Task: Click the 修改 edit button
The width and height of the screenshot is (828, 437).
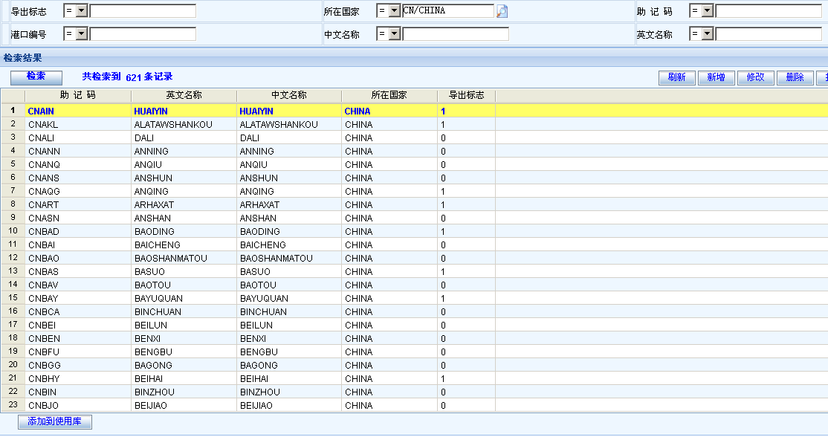Action: pyautogui.click(x=755, y=78)
